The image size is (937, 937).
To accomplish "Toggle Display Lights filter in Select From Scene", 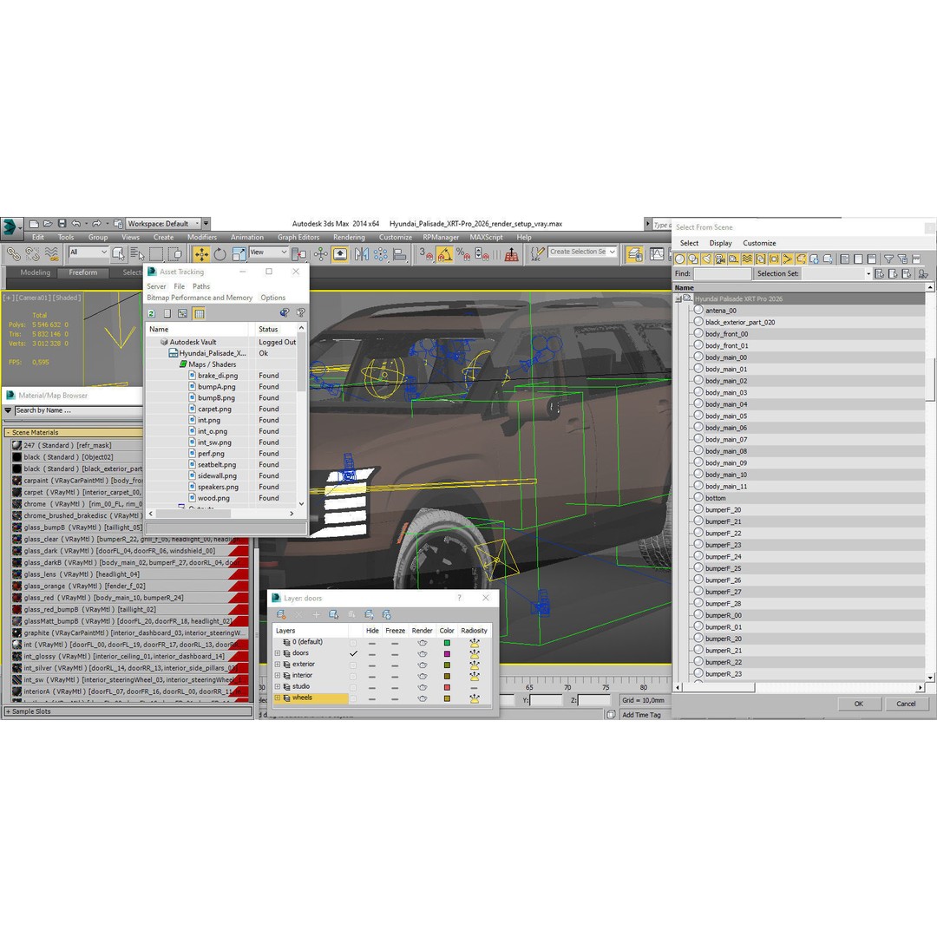I will coord(706,259).
